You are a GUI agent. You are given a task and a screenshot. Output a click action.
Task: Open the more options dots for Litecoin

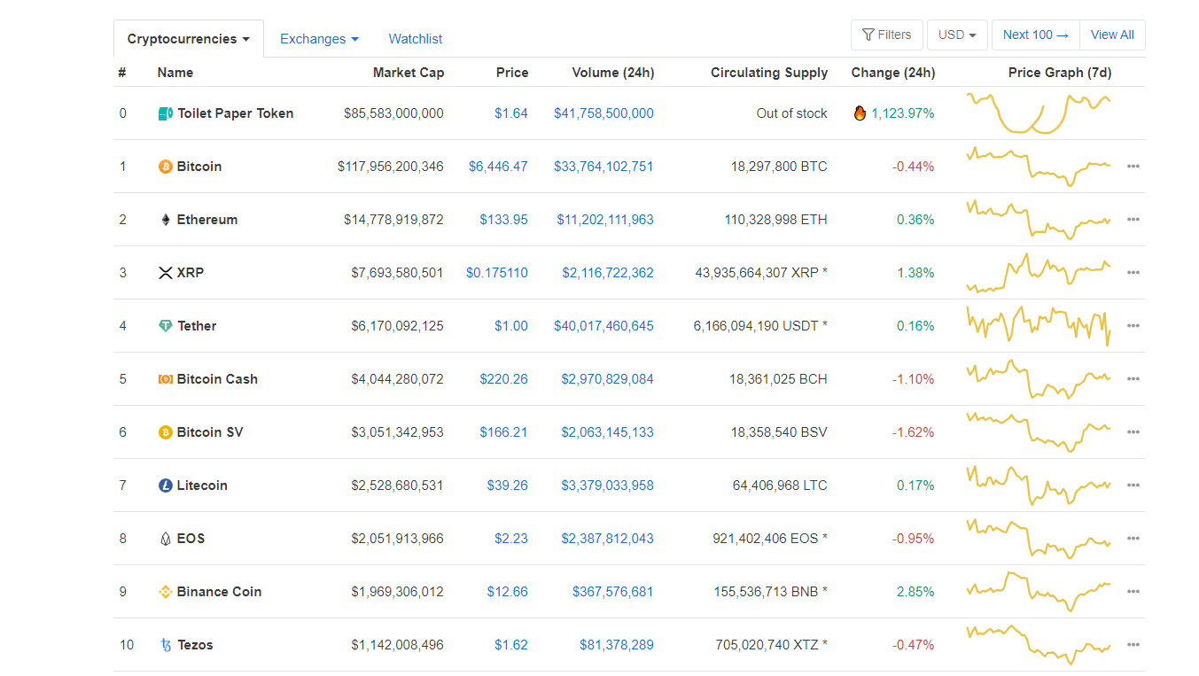pyautogui.click(x=1133, y=486)
